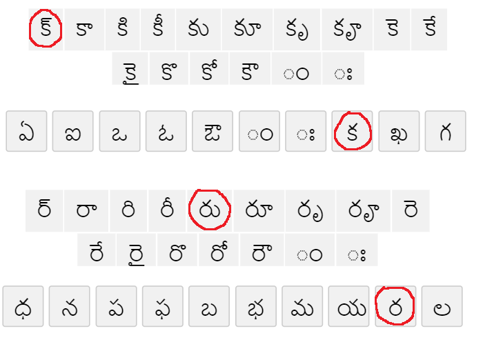Click the ల consonant key
The image size is (483, 342).
[x=442, y=306]
